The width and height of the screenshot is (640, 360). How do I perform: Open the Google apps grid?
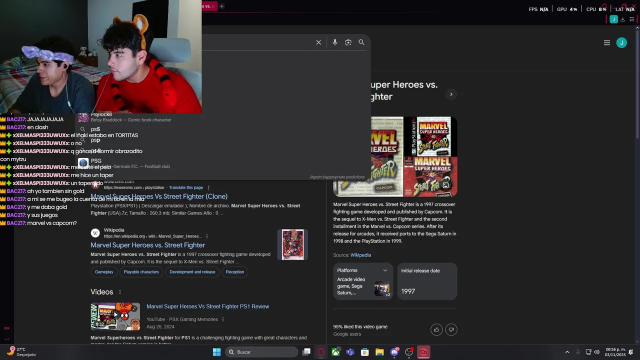(607, 43)
